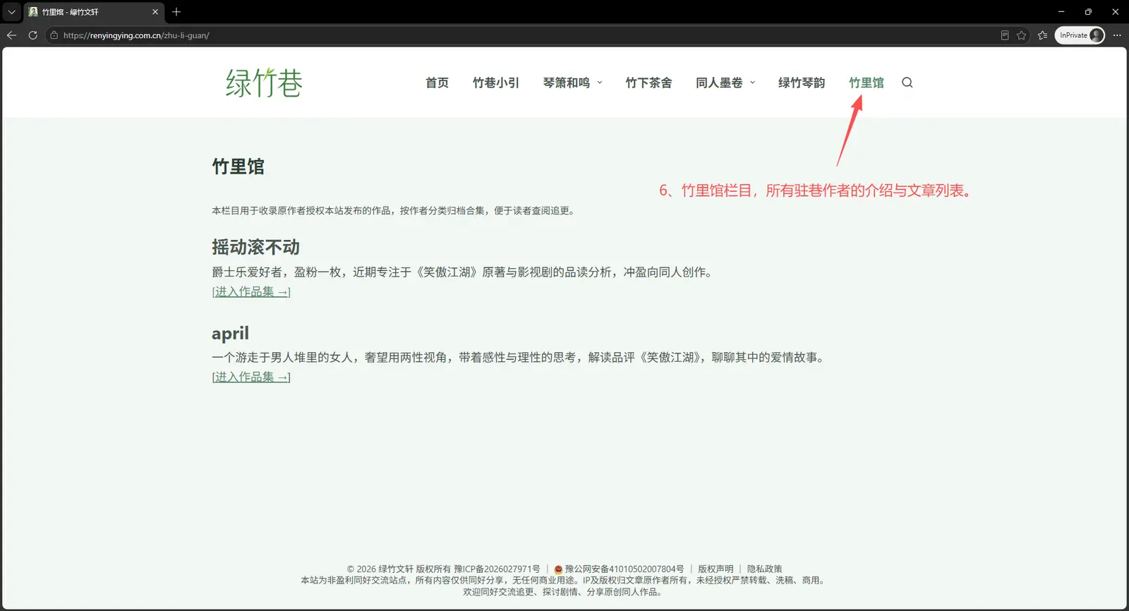Click the 爵士乐爱好者 author bio text
Viewport: 1129px width, 611px height.
[x=464, y=272]
